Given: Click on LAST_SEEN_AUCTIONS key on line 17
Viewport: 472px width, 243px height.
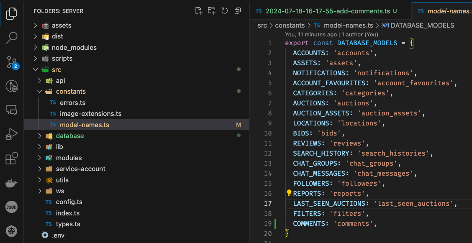Looking at the screenshot, I should click(329, 204).
